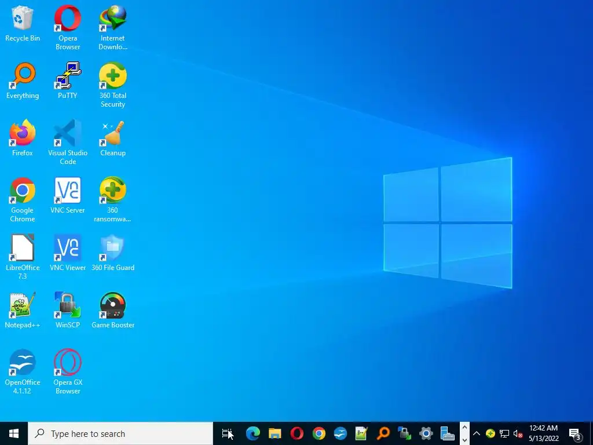Viewport: 593px width, 445px height.
Task: Select the Recycle Bin desktop icon
Action: [23, 23]
